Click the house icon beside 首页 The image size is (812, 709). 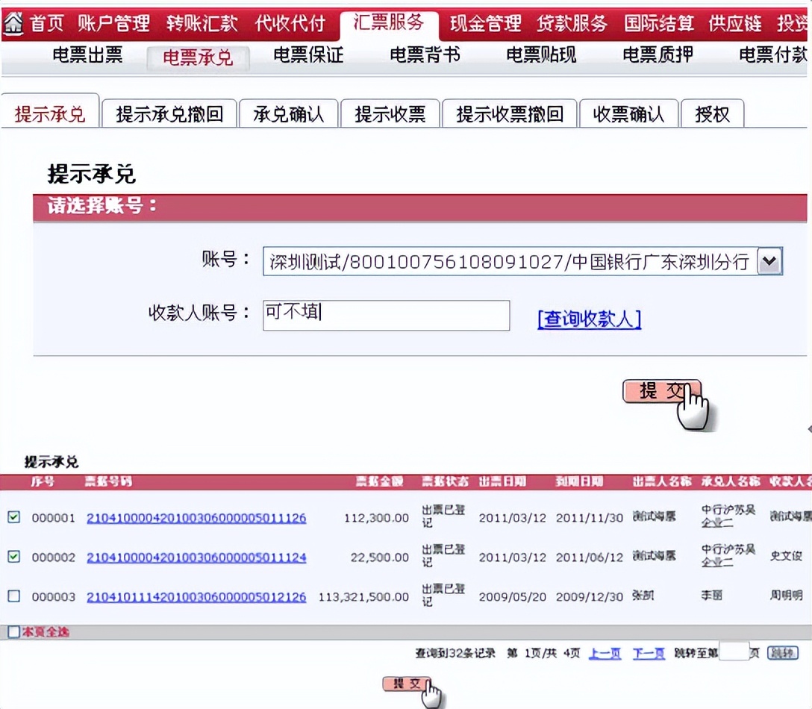(x=13, y=23)
